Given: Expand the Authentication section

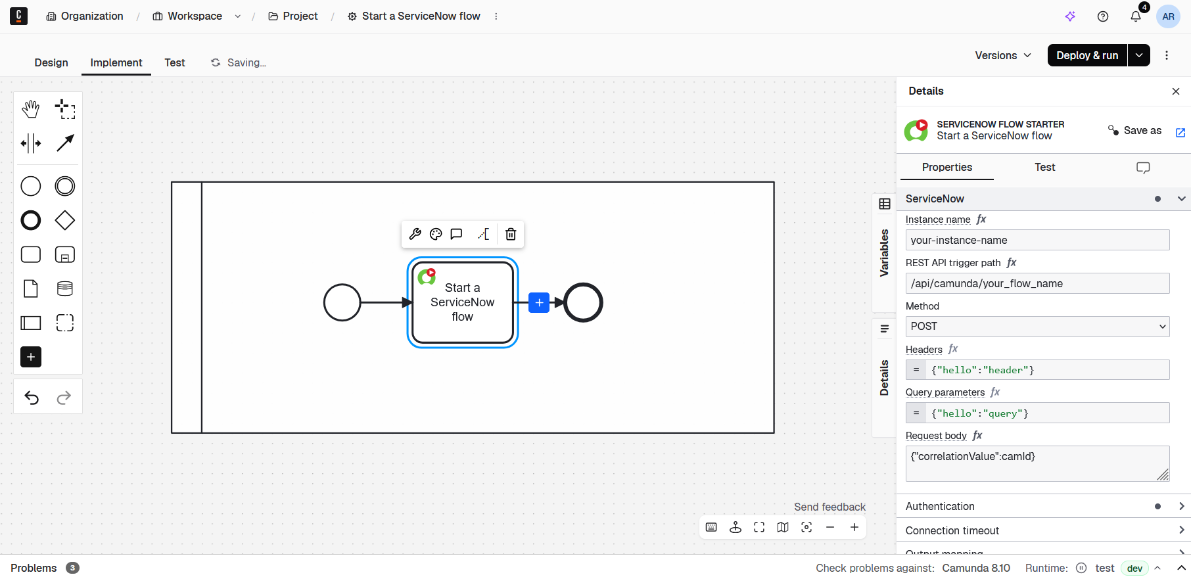Looking at the screenshot, I should tap(1044, 506).
